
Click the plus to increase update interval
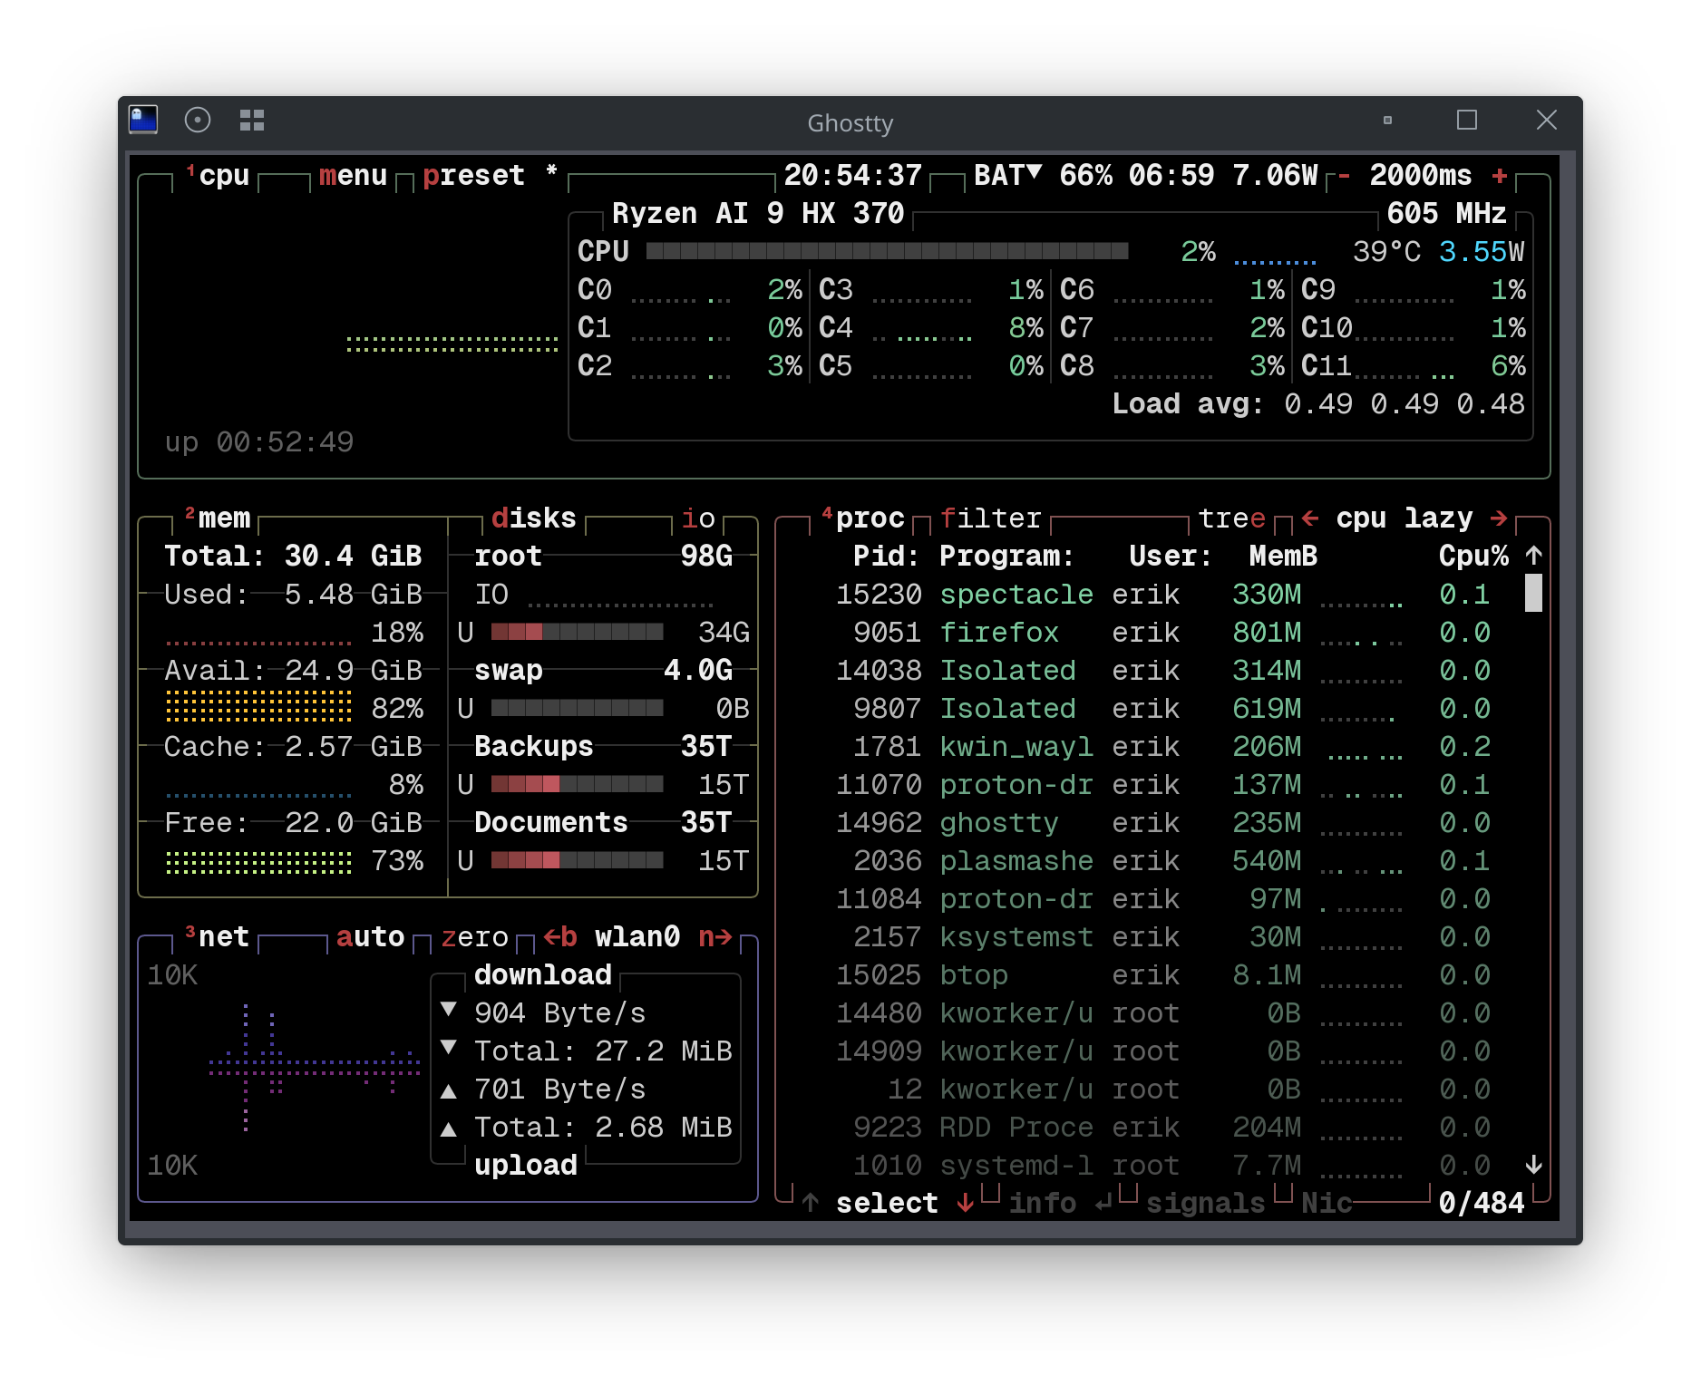click(1500, 175)
